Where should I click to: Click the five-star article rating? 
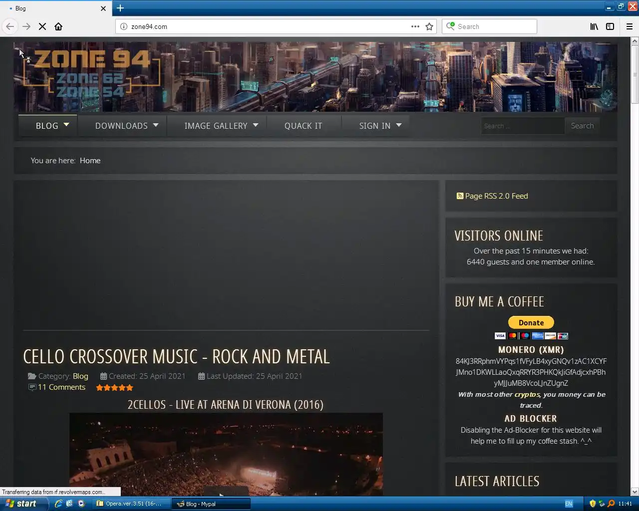pos(114,387)
